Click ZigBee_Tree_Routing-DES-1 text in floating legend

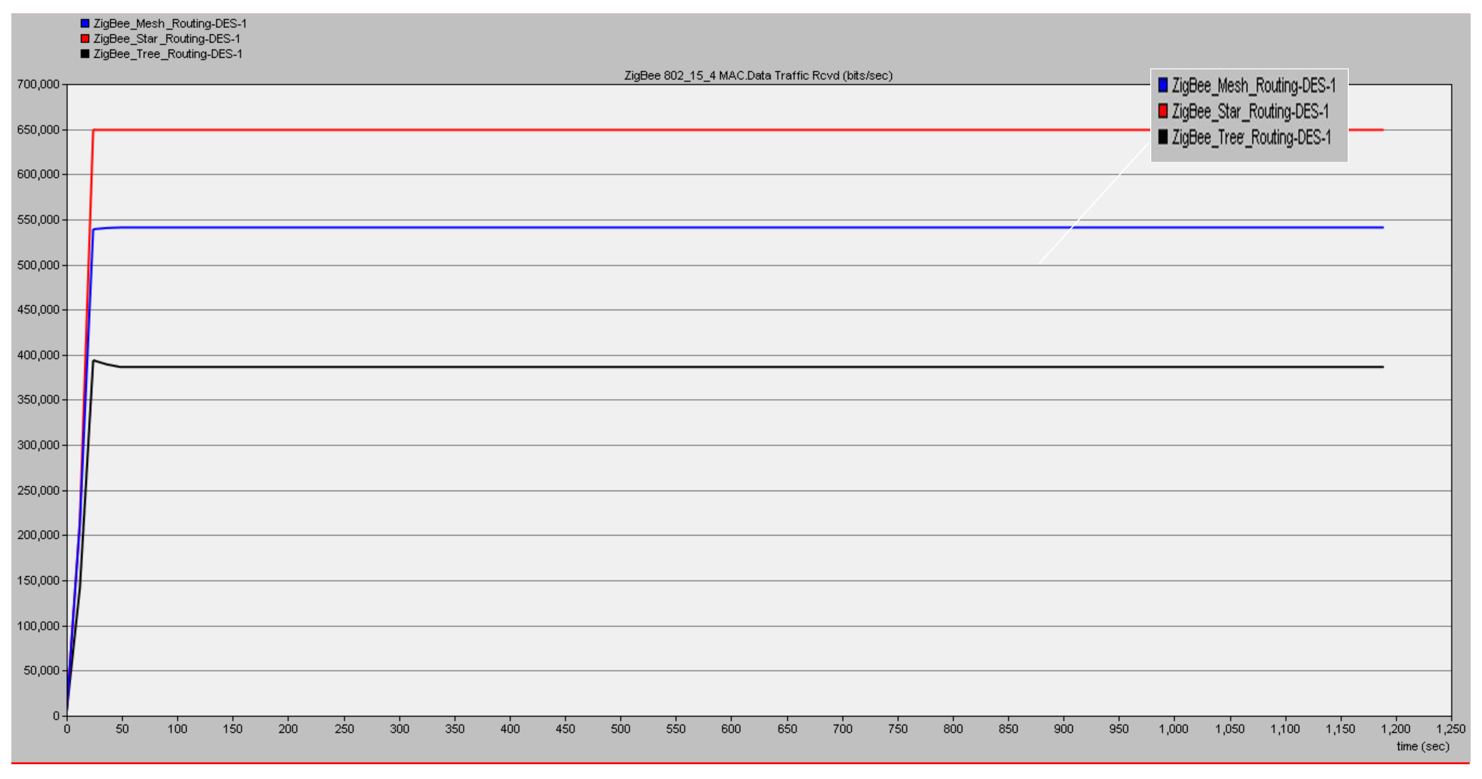1251,138
